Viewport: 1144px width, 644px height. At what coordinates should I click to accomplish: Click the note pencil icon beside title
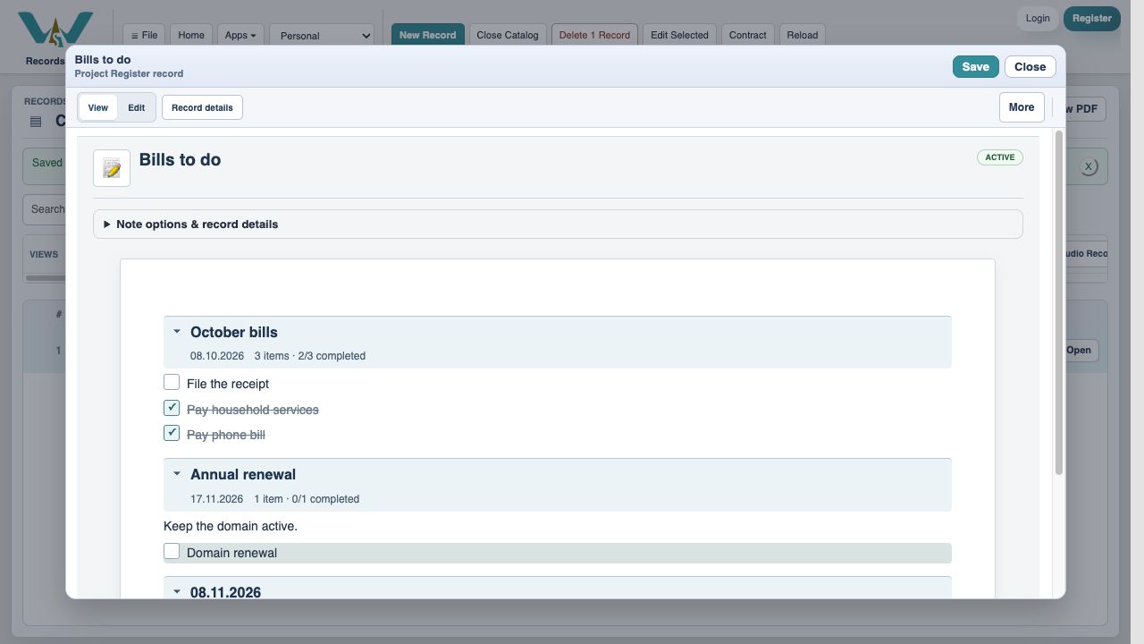112,168
